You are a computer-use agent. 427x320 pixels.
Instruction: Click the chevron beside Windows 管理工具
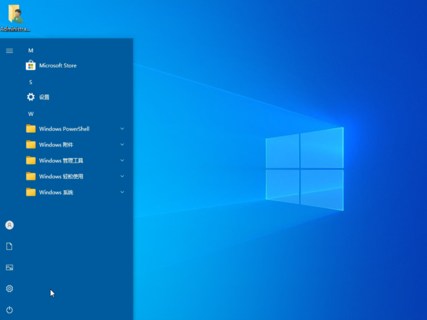tap(122, 160)
